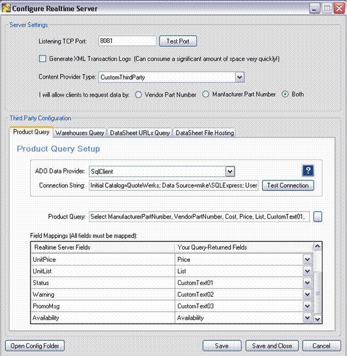The width and height of the screenshot is (347, 356).
Task: Close the Configure Realtime Server window
Action: pyautogui.click(x=339, y=8)
